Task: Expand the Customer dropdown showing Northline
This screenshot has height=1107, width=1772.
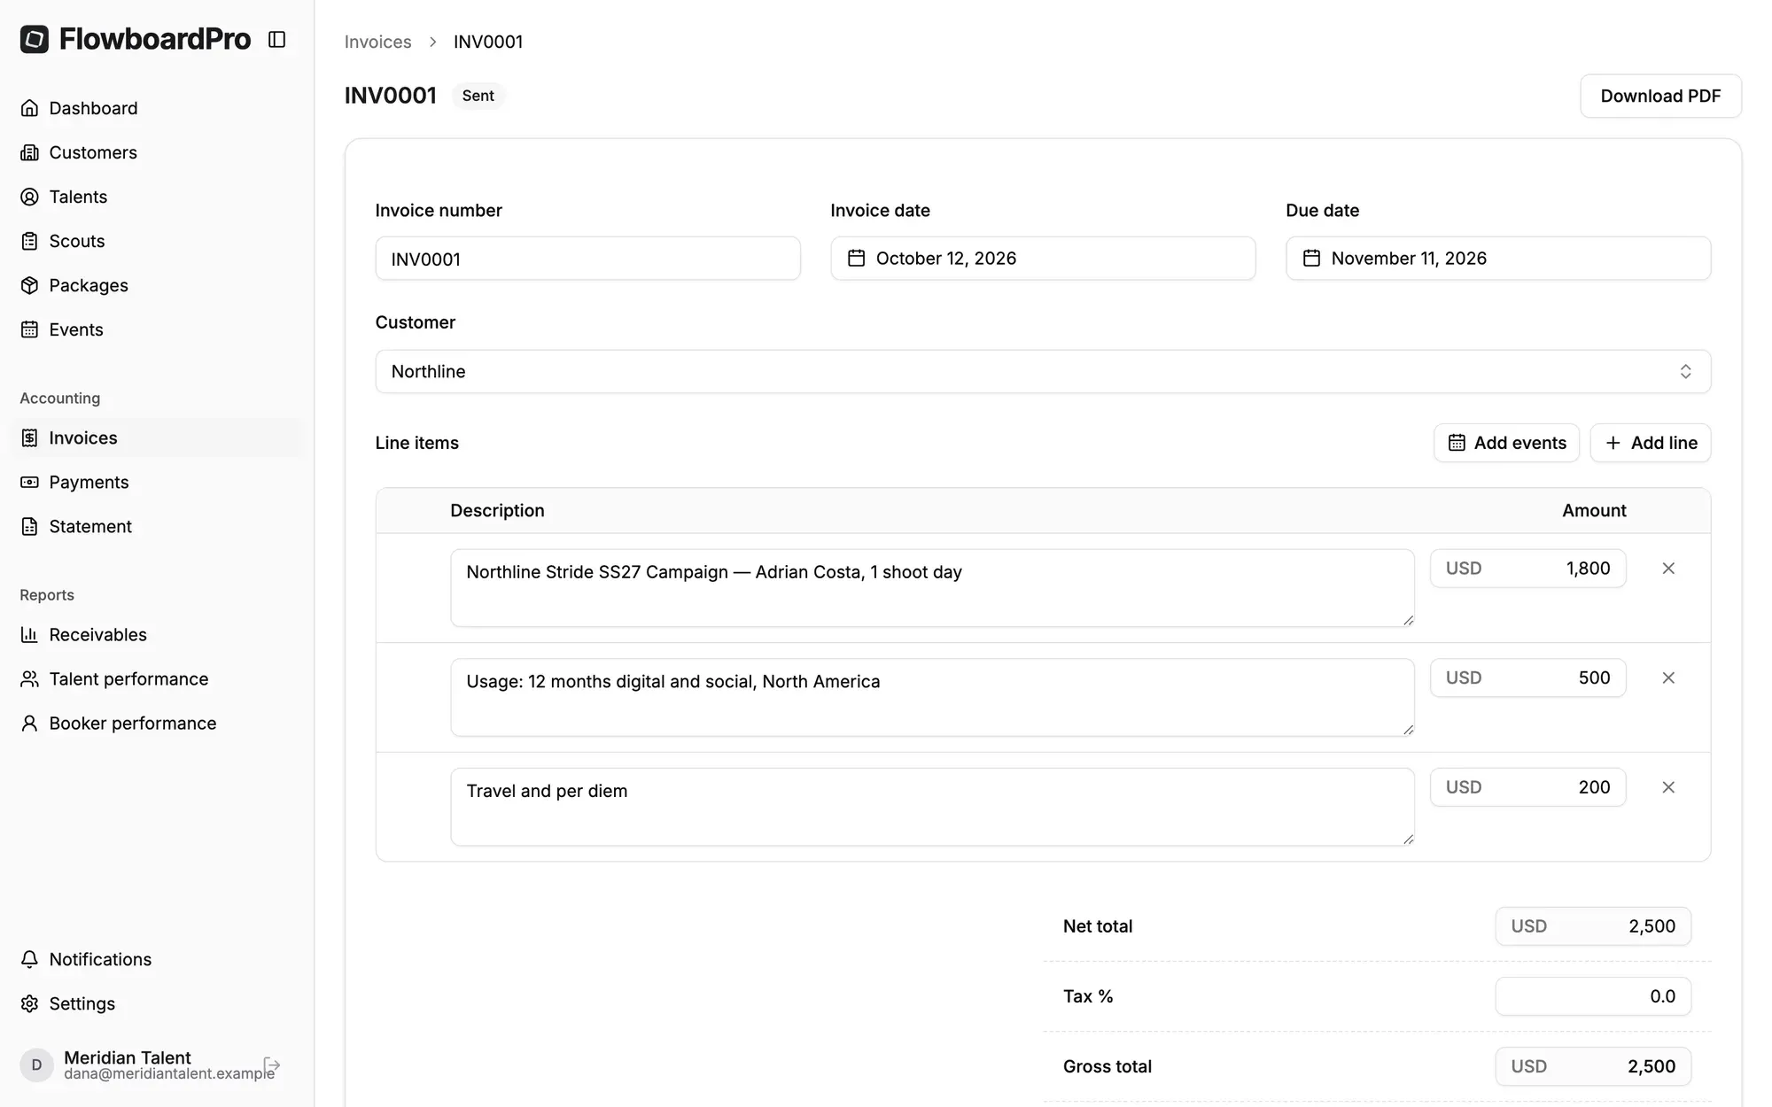Action: click(1043, 371)
